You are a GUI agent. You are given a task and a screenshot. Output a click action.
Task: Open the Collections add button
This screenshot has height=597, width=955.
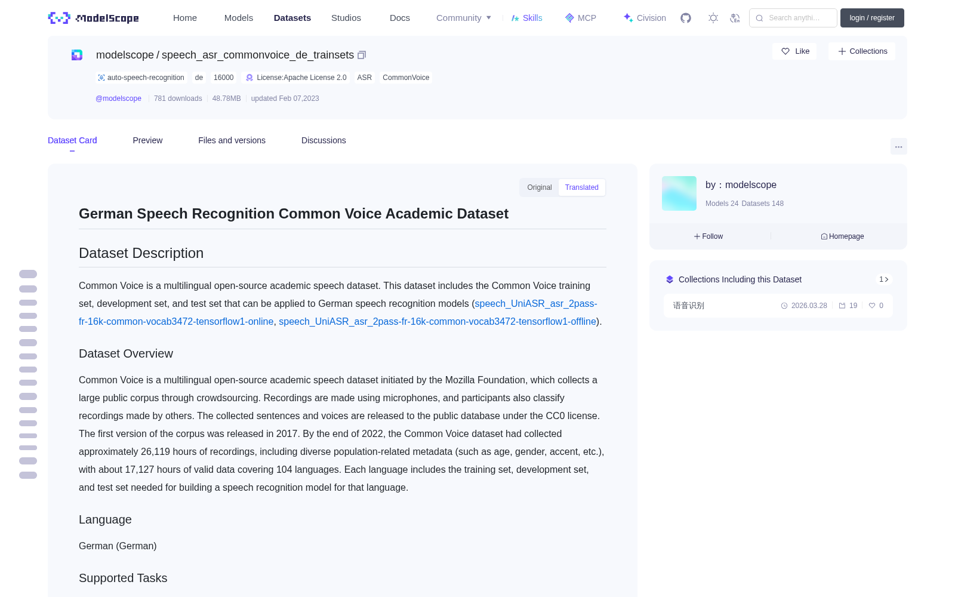pyautogui.click(x=862, y=51)
